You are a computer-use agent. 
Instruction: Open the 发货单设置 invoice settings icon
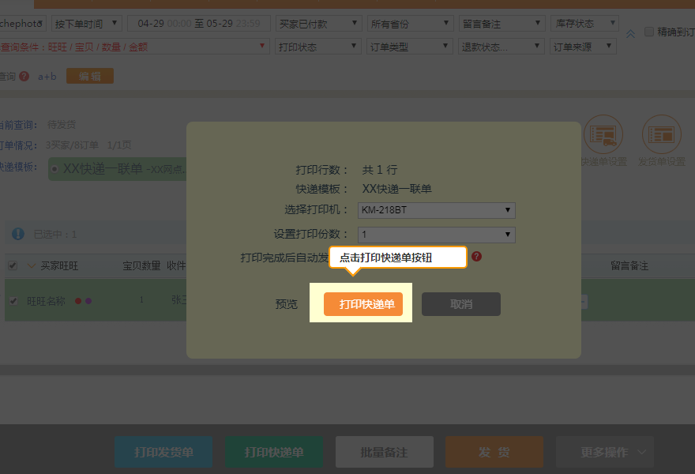(661, 135)
